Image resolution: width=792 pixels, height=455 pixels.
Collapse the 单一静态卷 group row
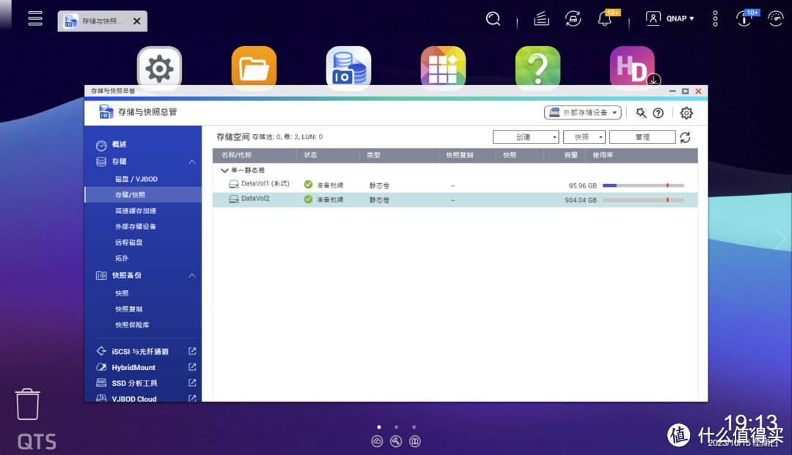pos(225,171)
